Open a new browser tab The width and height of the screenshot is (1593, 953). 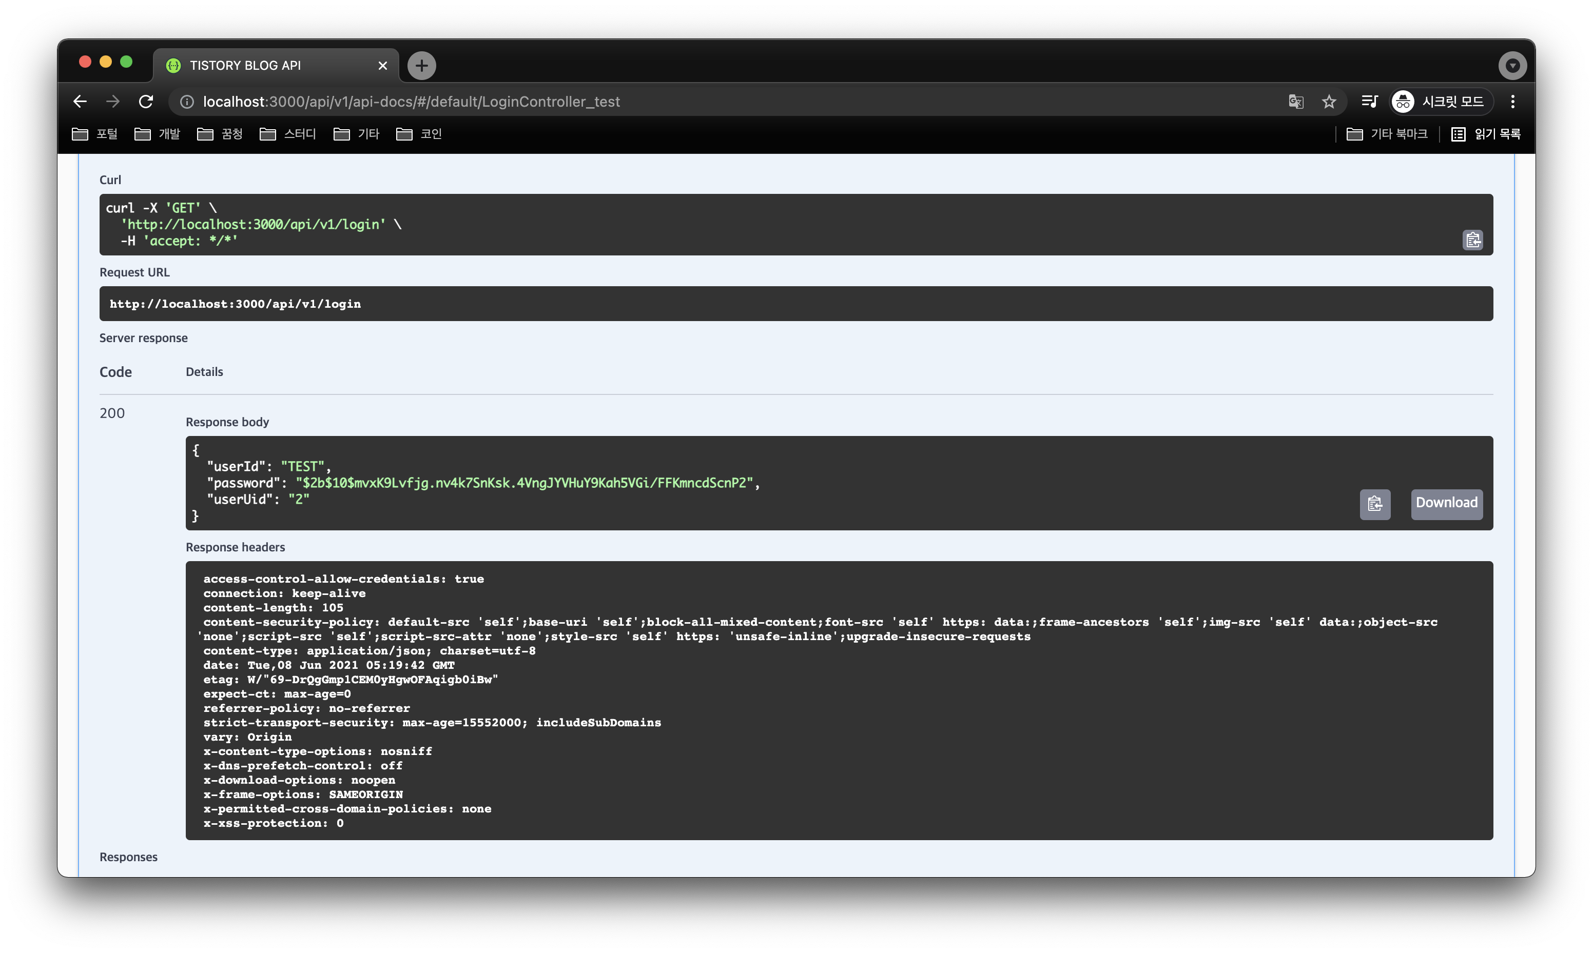(421, 66)
